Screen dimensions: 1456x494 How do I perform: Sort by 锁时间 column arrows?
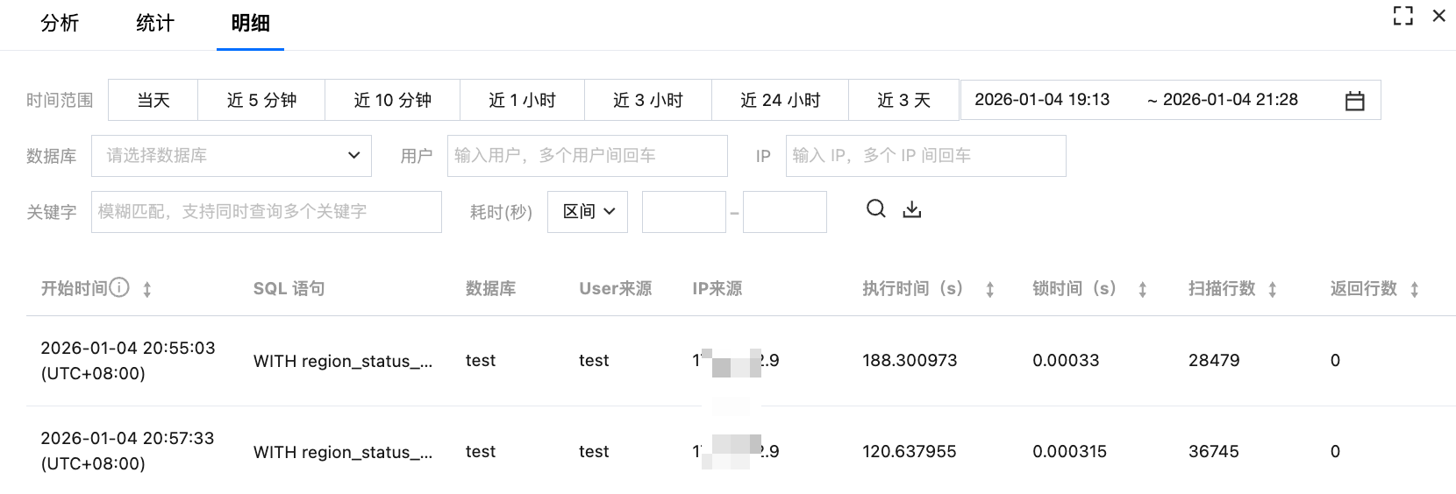1142,289
